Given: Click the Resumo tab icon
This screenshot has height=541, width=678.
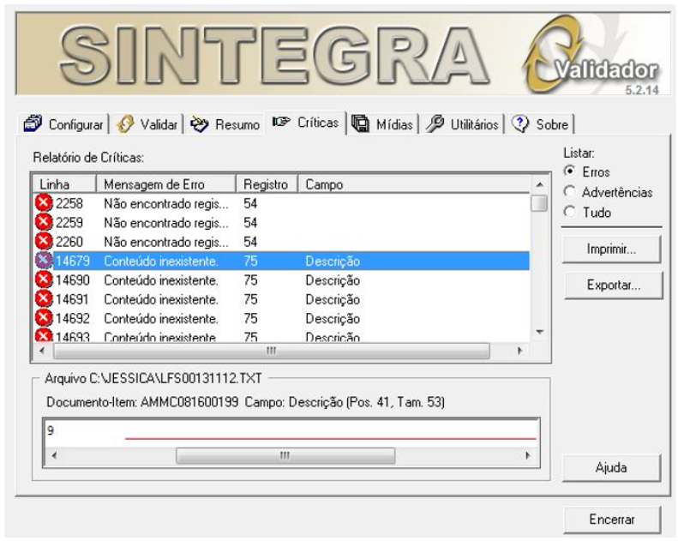Looking at the screenshot, I should [200, 124].
